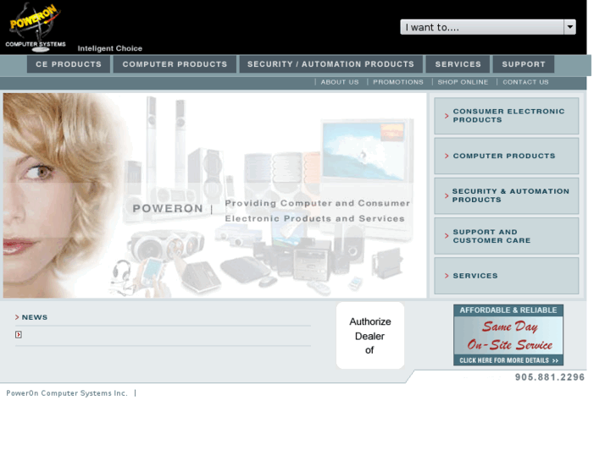Open the Contact Us page
The height and width of the screenshot is (461, 616).
525,82
